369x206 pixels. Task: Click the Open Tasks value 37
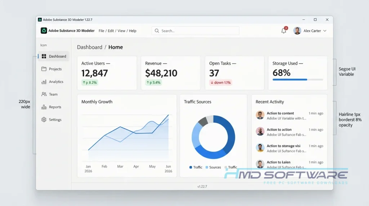pyautogui.click(x=214, y=73)
